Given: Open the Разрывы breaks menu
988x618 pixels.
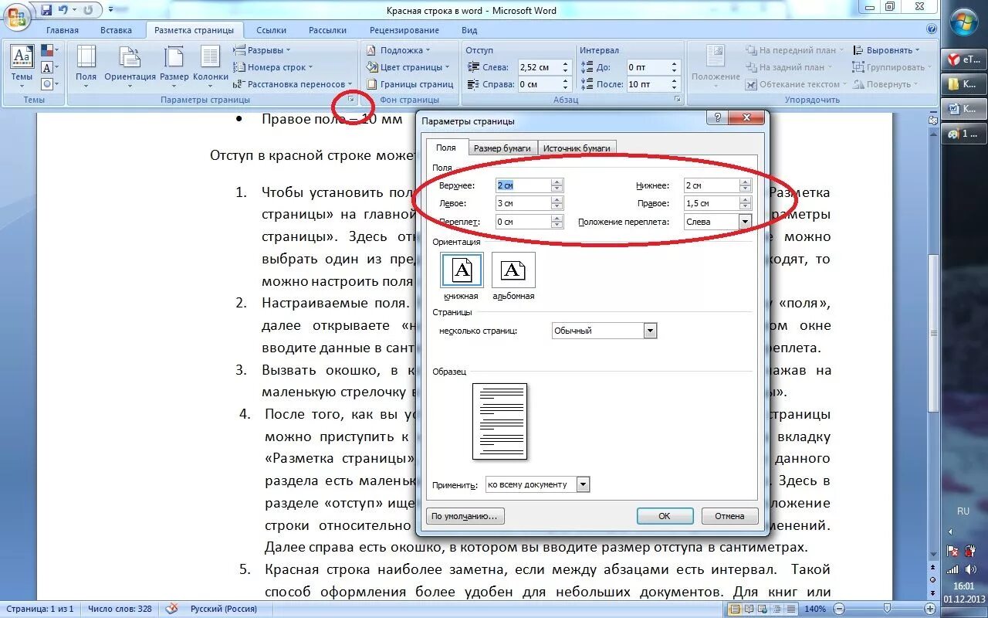Looking at the screenshot, I should (262, 50).
